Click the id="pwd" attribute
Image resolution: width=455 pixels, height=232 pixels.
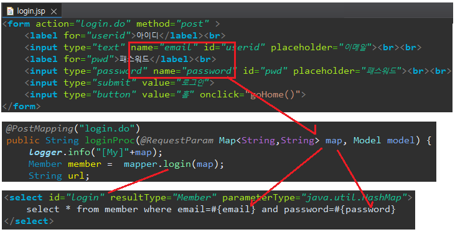coord(265,71)
